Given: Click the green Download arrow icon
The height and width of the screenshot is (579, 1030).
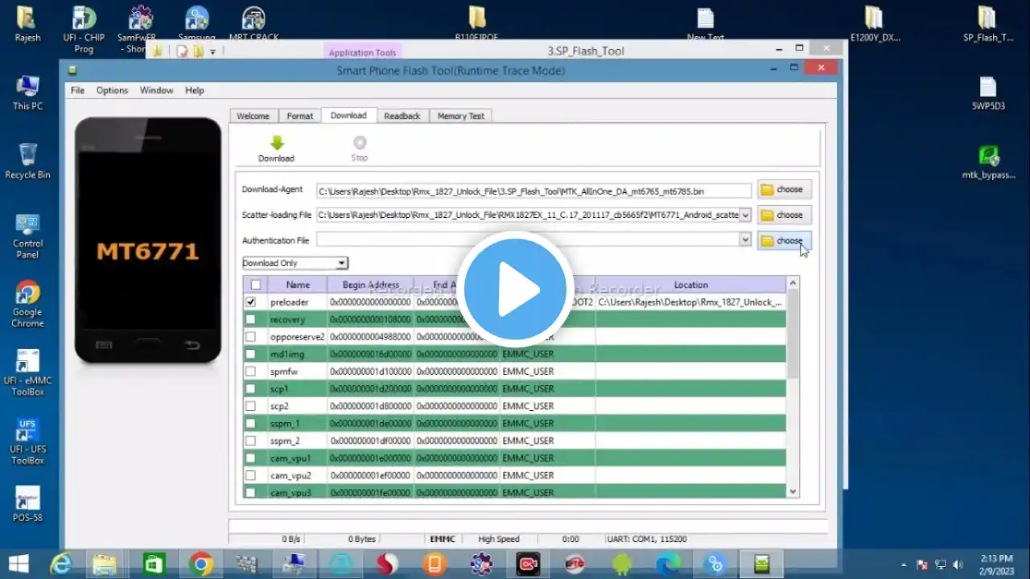Looking at the screenshot, I should coord(277,143).
